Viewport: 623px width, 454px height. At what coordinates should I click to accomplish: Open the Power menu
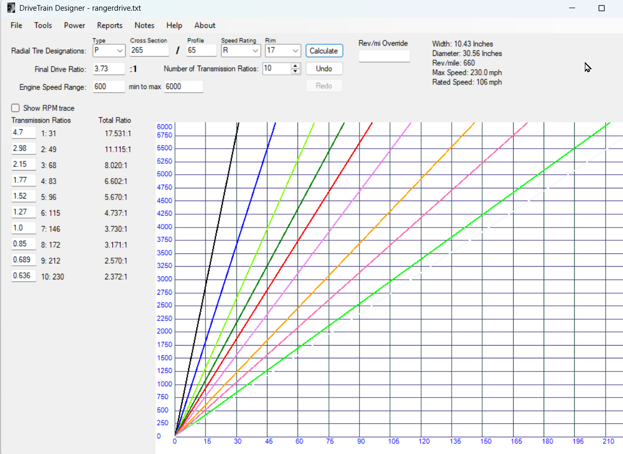[74, 25]
